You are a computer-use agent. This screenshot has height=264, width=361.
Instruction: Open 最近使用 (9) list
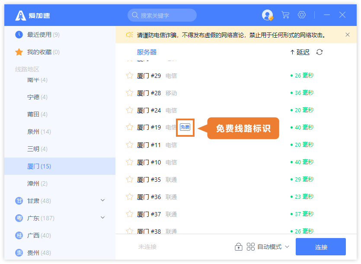tap(60, 35)
